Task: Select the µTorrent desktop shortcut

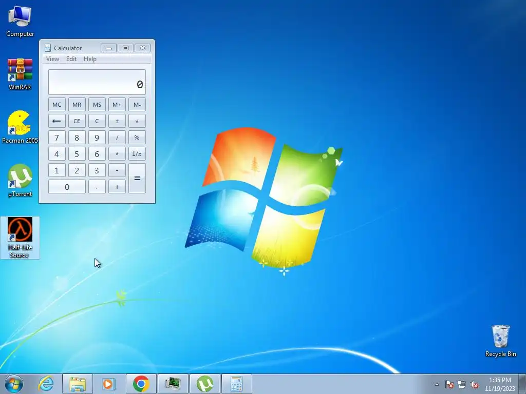Action: coord(20,180)
